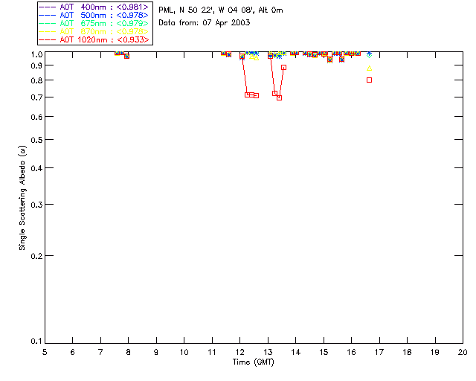Click the time-axis tick label 5
Viewport: 476px width, 381px height.
coord(45,353)
